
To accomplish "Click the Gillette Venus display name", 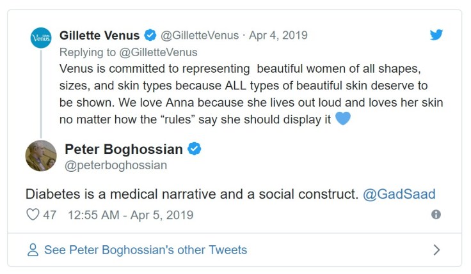I will pos(100,35).
